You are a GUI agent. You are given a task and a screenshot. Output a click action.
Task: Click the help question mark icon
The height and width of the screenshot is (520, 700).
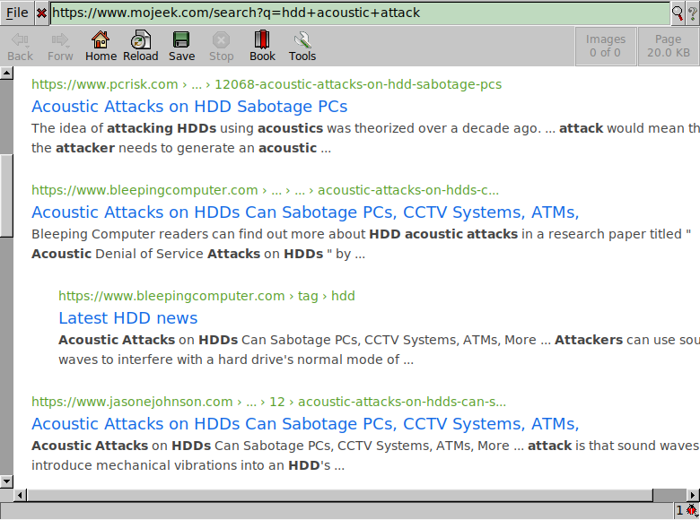[x=692, y=13]
